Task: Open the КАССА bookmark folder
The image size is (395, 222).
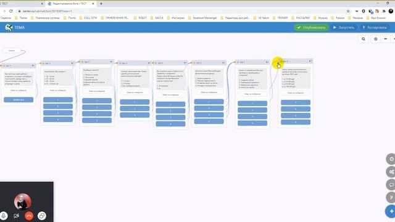Action: [x=157, y=18]
